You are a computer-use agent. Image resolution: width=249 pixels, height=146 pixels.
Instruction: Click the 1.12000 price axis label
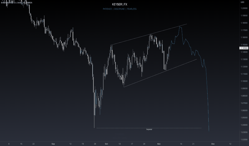click(244, 67)
